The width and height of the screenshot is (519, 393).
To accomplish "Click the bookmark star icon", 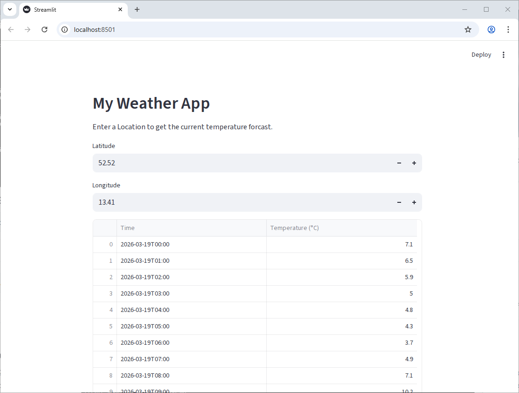I will click(x=468, y=29).
